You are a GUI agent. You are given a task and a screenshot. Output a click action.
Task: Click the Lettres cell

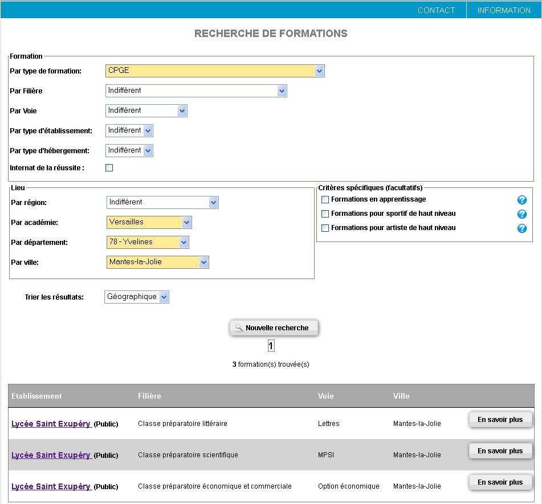coord(329,424)
